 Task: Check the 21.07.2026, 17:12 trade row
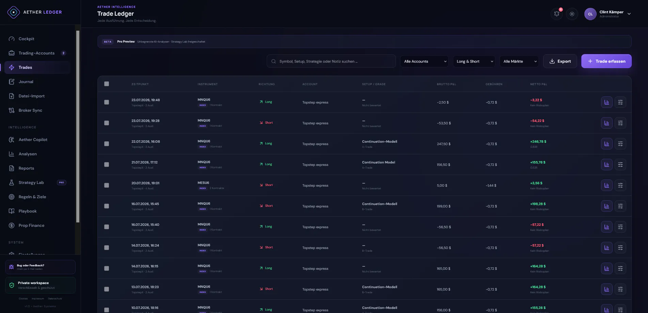tap(107, 165)
